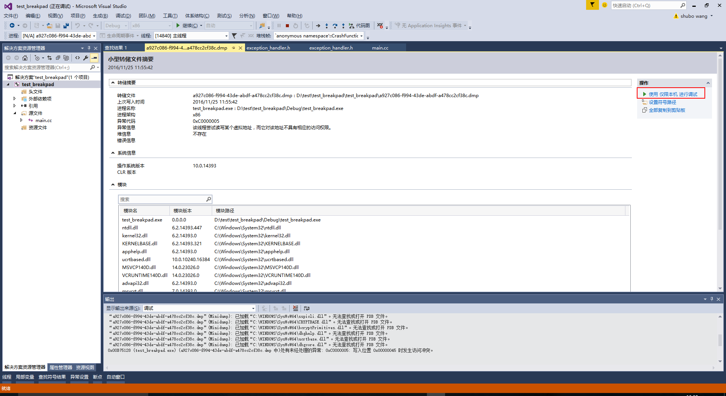Select the test_breakpad project node

[38, 85]
